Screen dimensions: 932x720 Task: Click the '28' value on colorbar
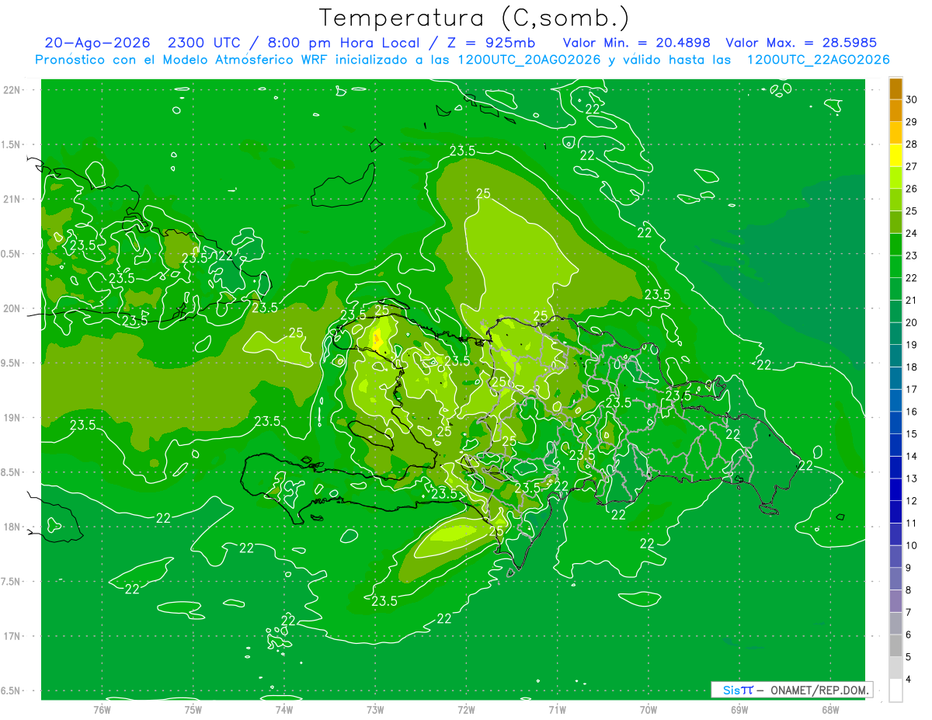coord(912,144)
